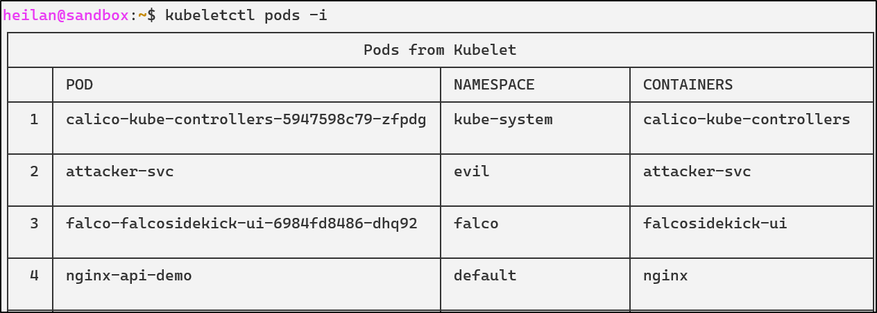Viewport: 877px width, 313px height.
Task: Click the 'Pods from Kubelet' table title
Action: point(440,50)
